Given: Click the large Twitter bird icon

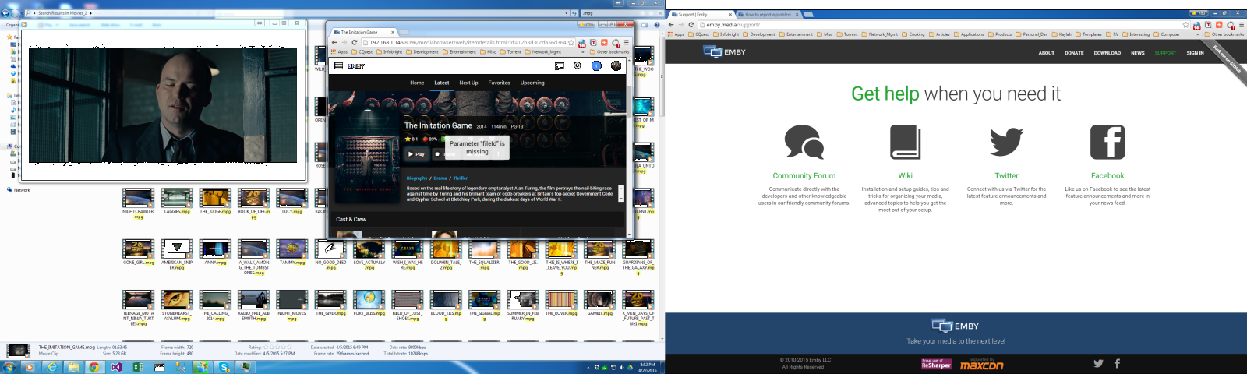Looking at the screenshot, I should (x=1006, y=143).
